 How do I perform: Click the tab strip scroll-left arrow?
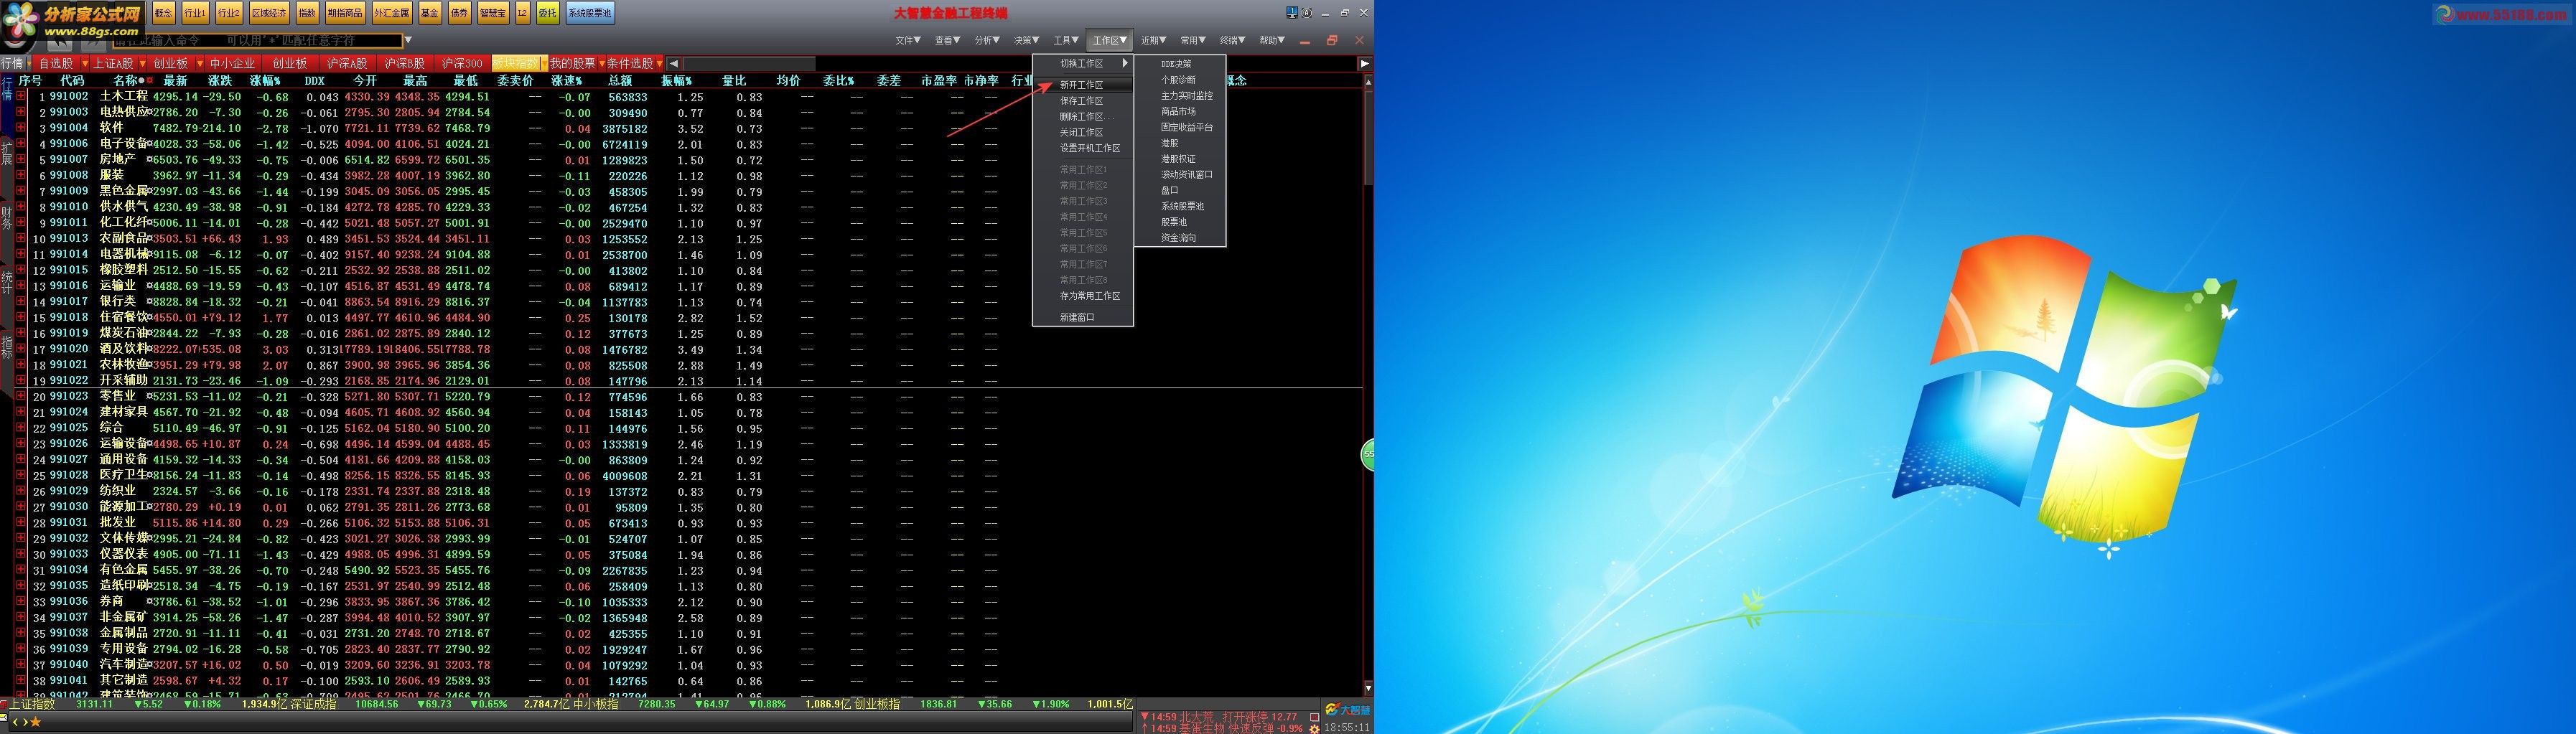pos(674,64)
